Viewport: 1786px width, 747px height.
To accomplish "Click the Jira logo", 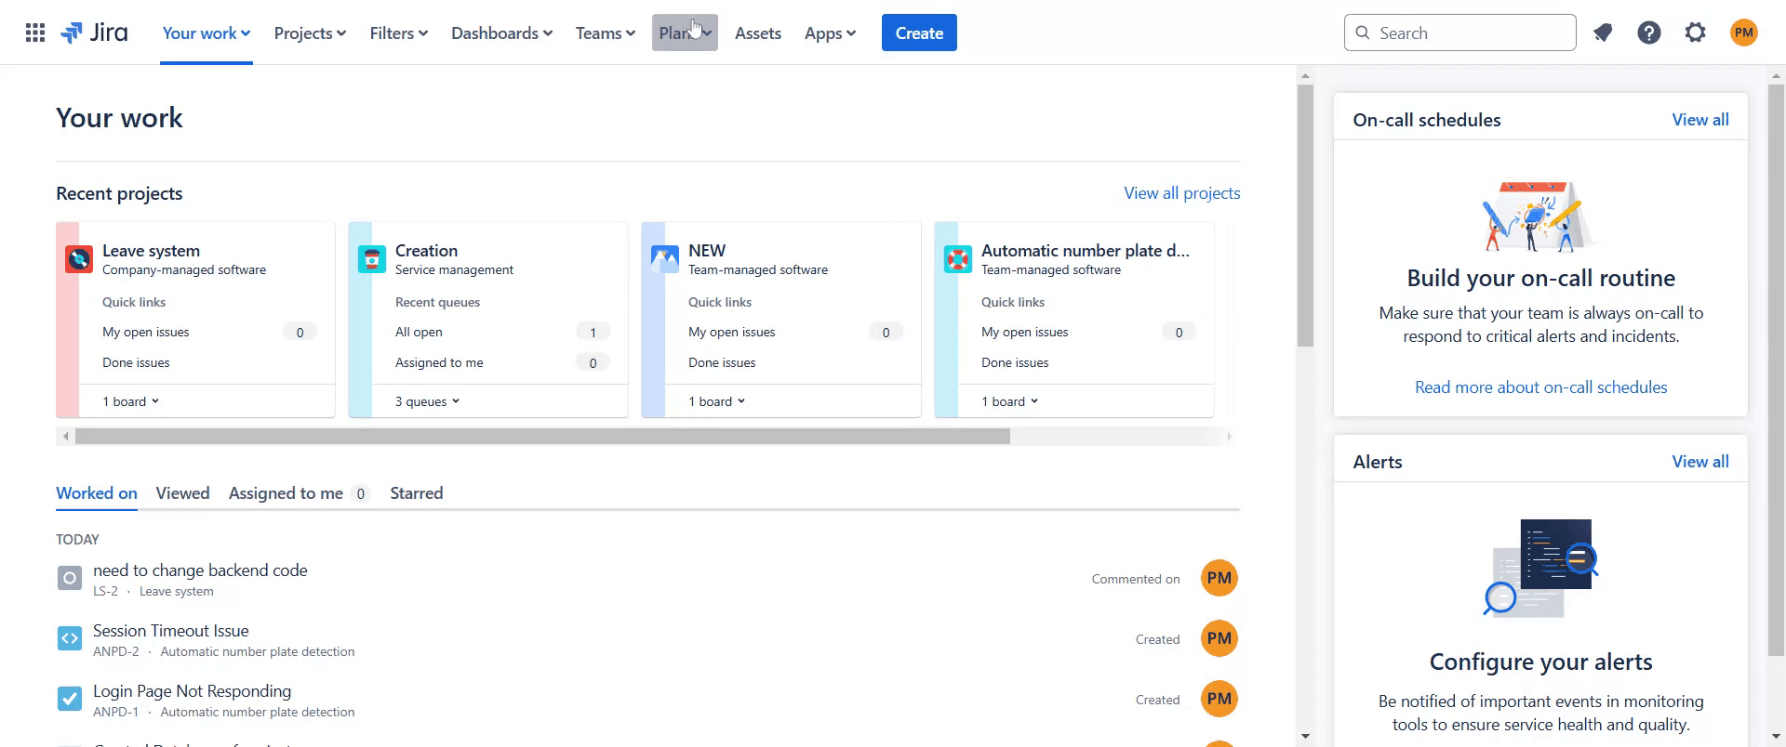I will pyautogui.click(x=94, y=33).
